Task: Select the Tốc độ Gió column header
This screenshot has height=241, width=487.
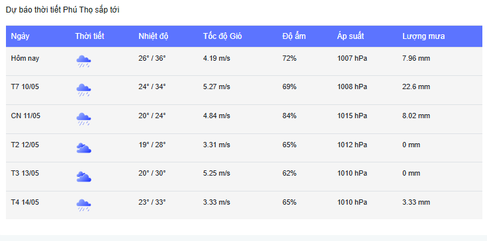Action: pyautogui.click(x=222, y=36)
